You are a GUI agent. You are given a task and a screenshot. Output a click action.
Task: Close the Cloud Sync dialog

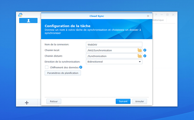[148, 16]
